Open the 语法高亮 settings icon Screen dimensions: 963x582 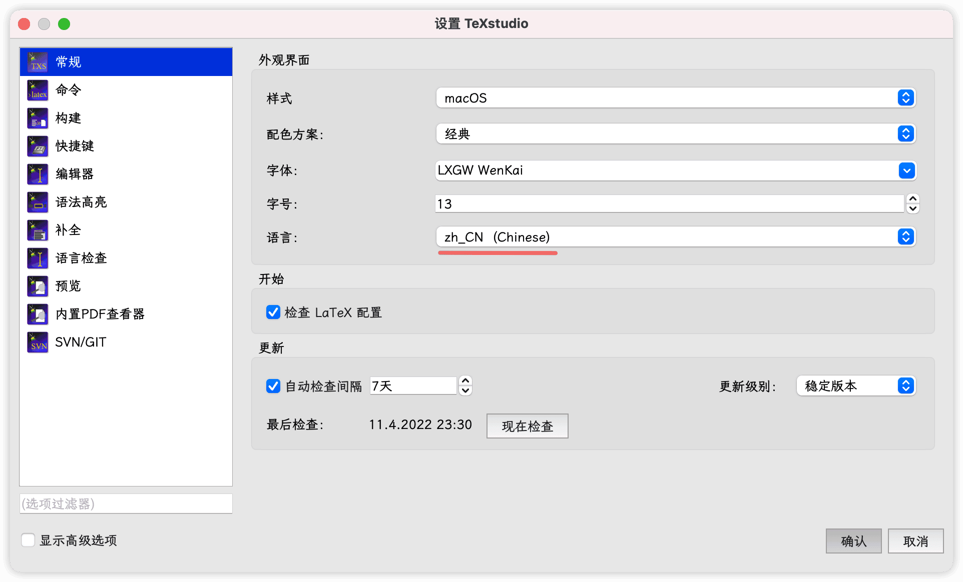37,202
